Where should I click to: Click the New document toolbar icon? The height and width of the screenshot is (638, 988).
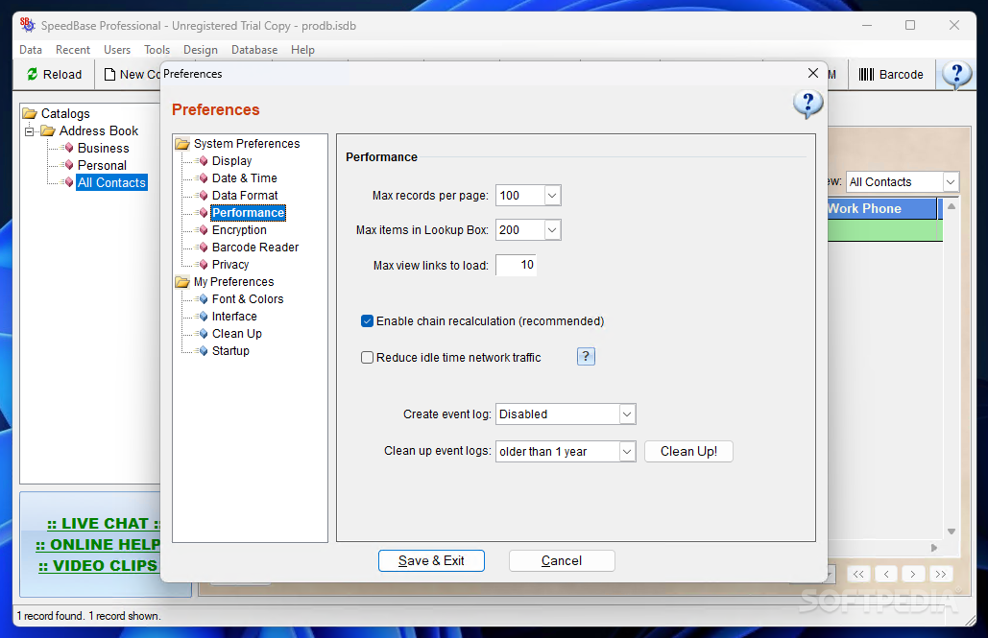pos(109,74)
